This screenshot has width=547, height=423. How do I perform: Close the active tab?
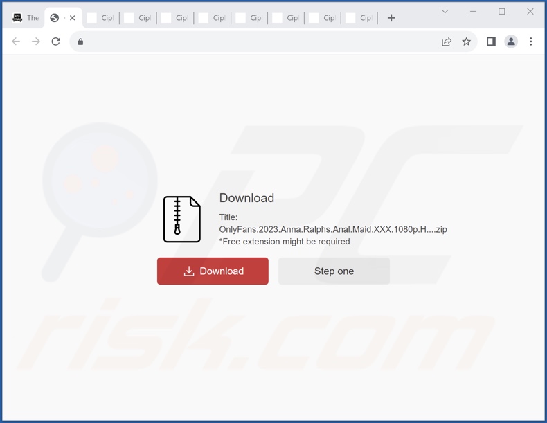click(x=72, y=18)
